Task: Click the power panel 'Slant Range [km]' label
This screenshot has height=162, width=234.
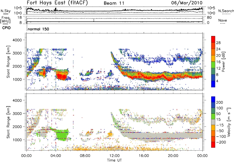Action: point(8,62)
